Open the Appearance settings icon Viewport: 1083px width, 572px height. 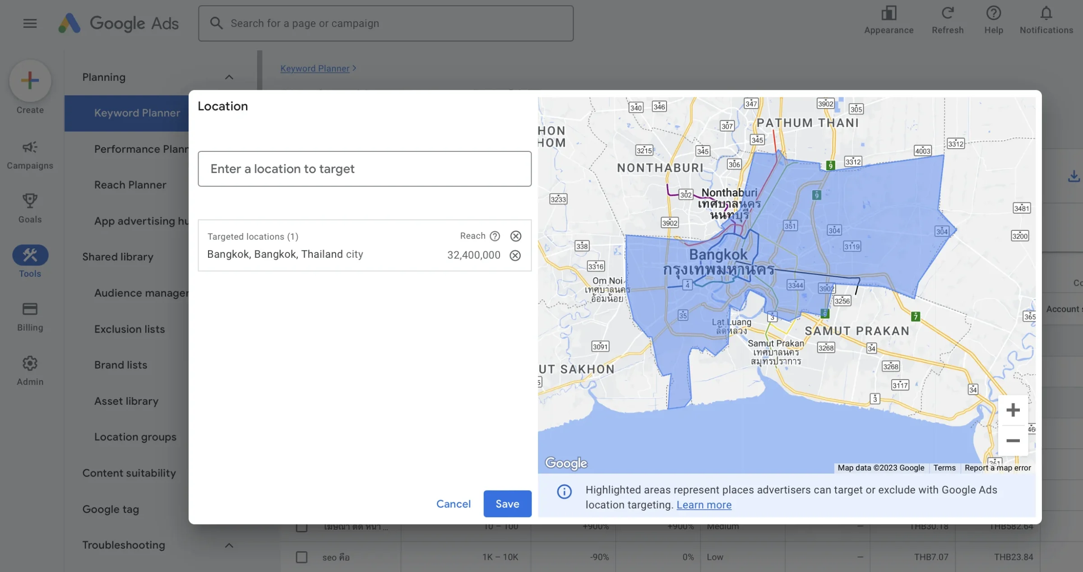(889, 14)
